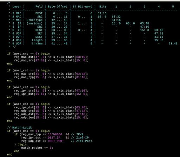The height and width of the screenshot is (157, 180).
Task: Select the "2 MAC | Ethertype" table row
Action: 65,20
